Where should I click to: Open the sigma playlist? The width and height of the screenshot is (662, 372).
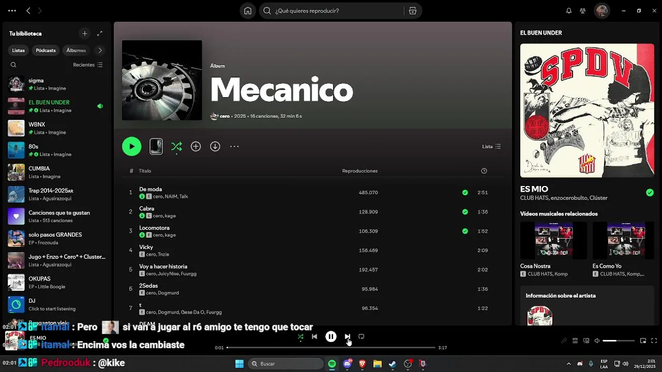(x=56, y=84)
